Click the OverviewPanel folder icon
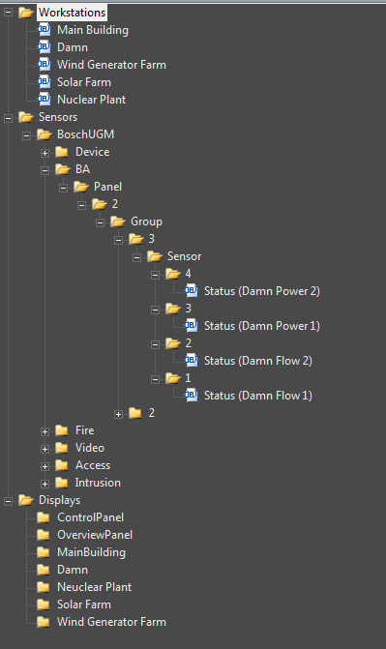Viewport: 386px width, 649px height. tap(44, 535)
